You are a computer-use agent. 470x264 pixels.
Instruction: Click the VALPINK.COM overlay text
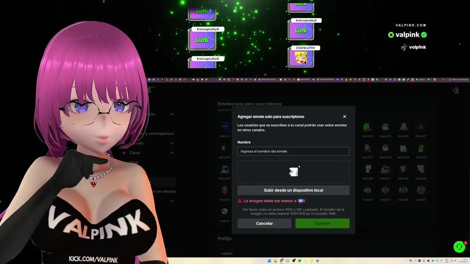coord(411,25)
